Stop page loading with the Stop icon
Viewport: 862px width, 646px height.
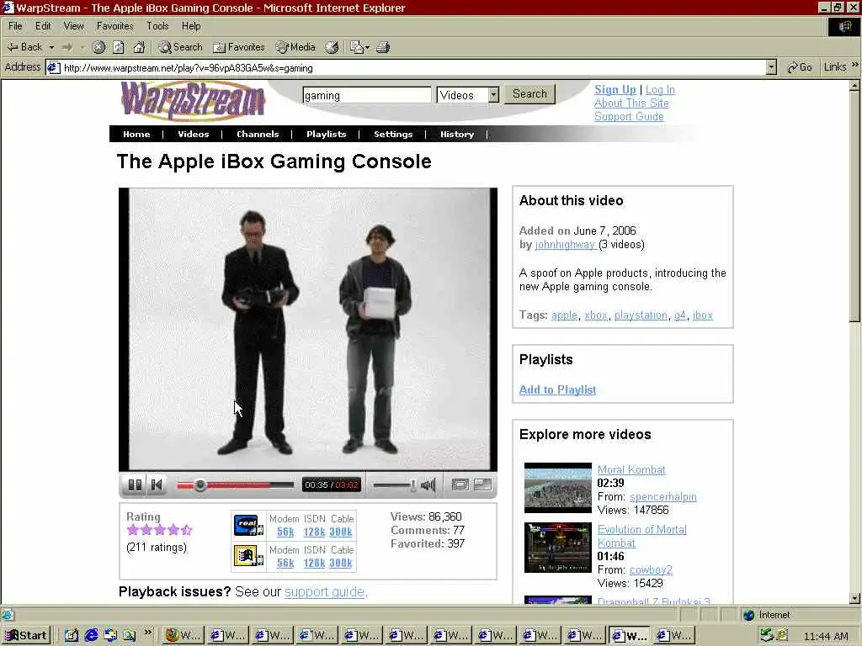point(98,47)
